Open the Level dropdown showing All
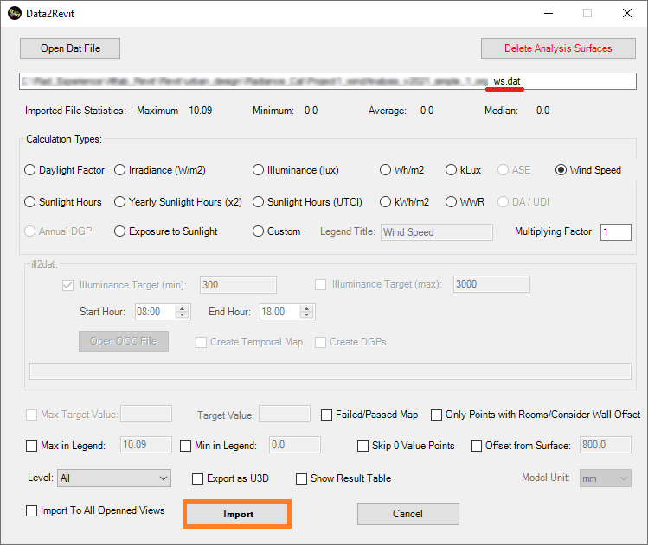Screen dimensions: 648x545 point(114,478)
